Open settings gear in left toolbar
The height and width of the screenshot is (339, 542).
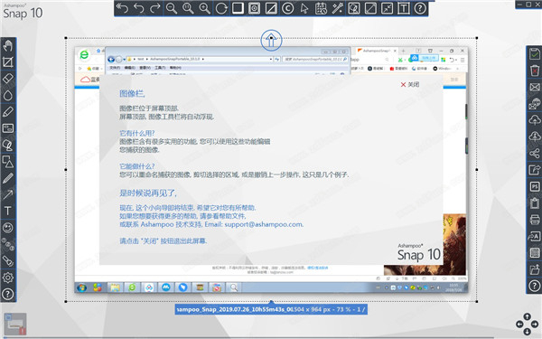[x=7, y=278]
